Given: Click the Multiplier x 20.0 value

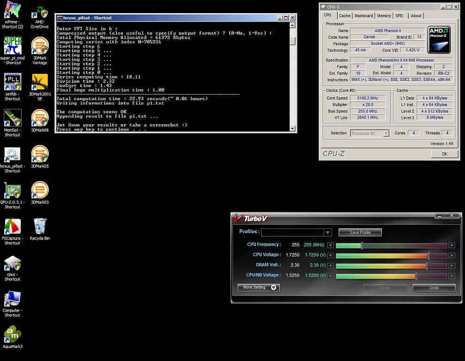Looking at the screenshot, I should coord(367,104).
